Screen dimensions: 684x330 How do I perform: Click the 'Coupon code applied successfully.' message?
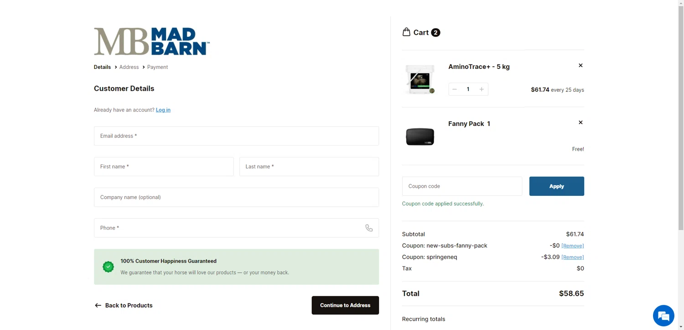click(443, 204)
